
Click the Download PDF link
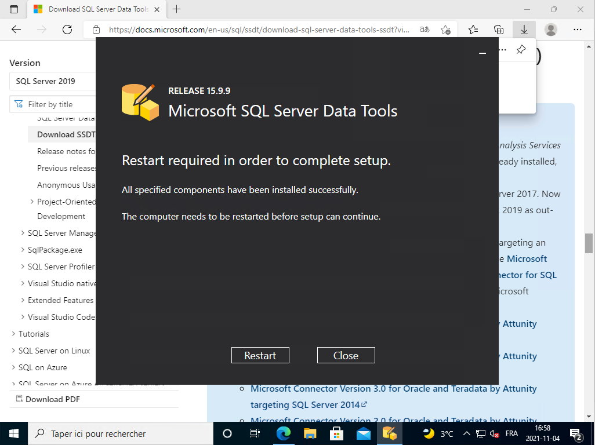pyautogui.click(x=52, y=399)
